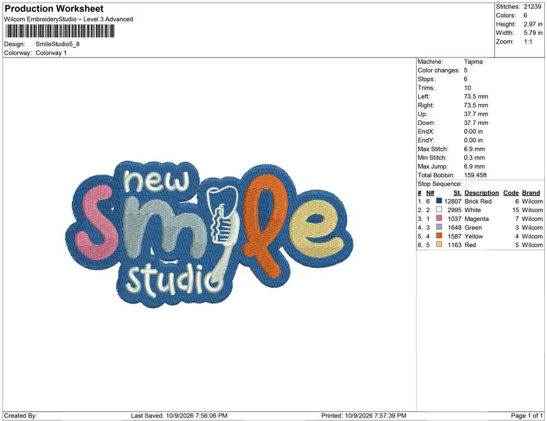Click the Left value '73.5 mm'
Image resolution: width=547 pixels, height=421 pixels.
[476, 97]
